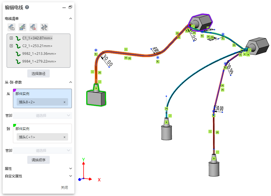
Task: Click the 调换顺序 button
Action: click(x=39, y=160)
